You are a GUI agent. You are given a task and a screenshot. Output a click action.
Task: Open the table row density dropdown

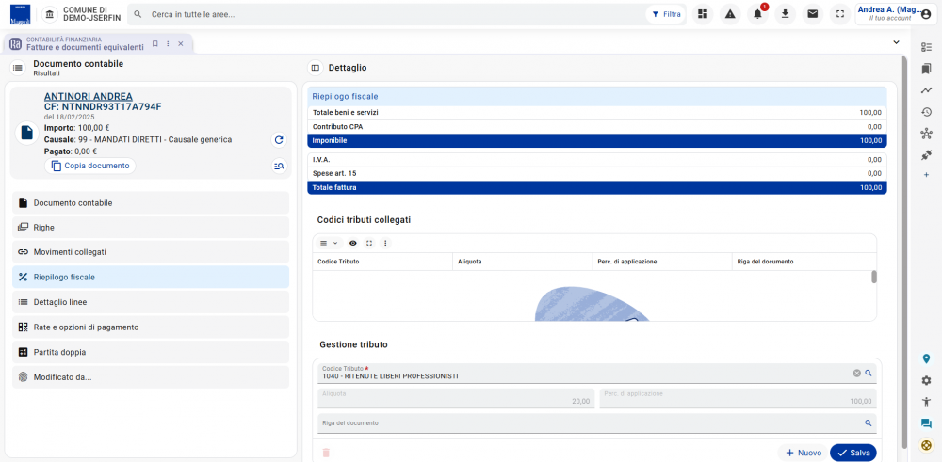click(x=329, y=243)
